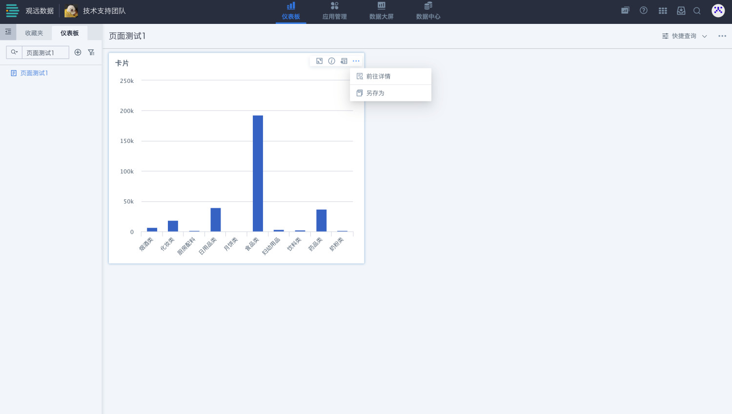
Task: Open the sidebar filter icon
Action: click(91, 52)
